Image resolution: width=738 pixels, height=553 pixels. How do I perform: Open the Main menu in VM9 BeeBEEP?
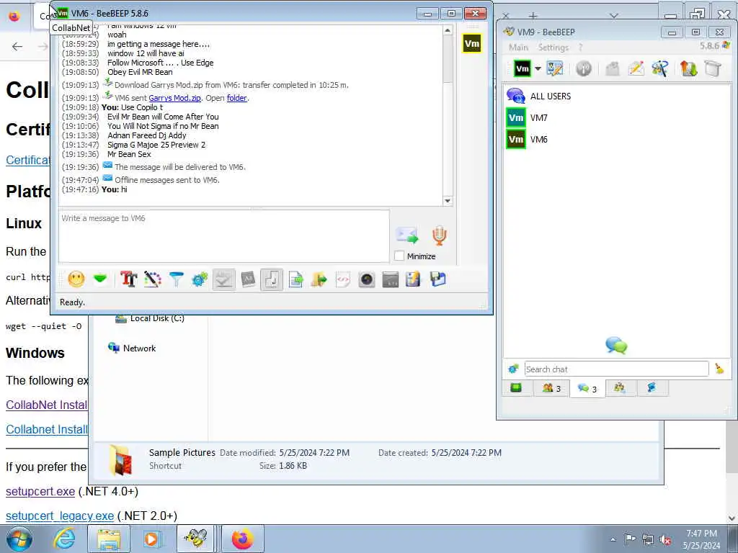tap(518, 48)
